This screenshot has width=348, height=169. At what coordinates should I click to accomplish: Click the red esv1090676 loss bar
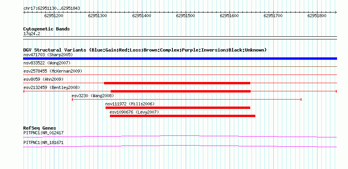(x=183, y=116)
